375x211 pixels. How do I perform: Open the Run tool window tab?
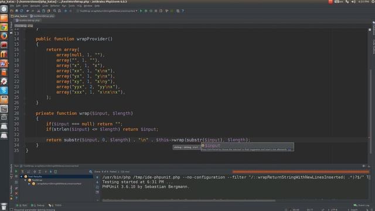click(22, 205)
